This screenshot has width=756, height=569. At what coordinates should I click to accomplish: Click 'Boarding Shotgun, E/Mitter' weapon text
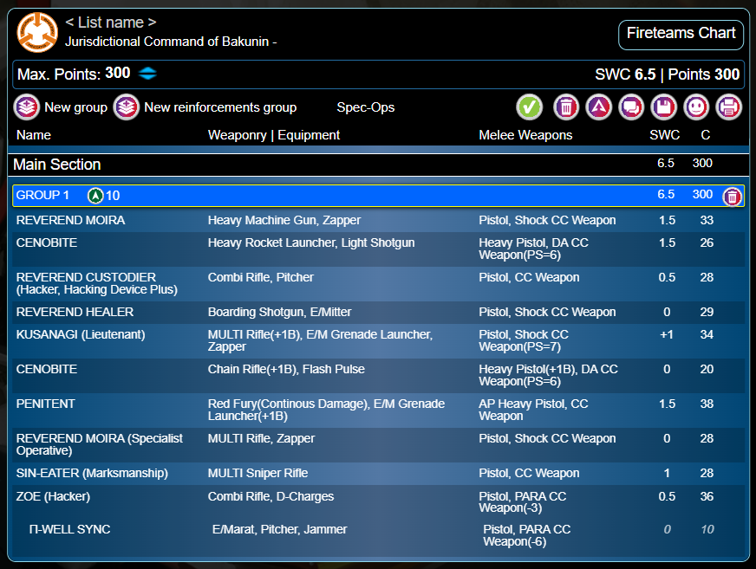point(280,312)
